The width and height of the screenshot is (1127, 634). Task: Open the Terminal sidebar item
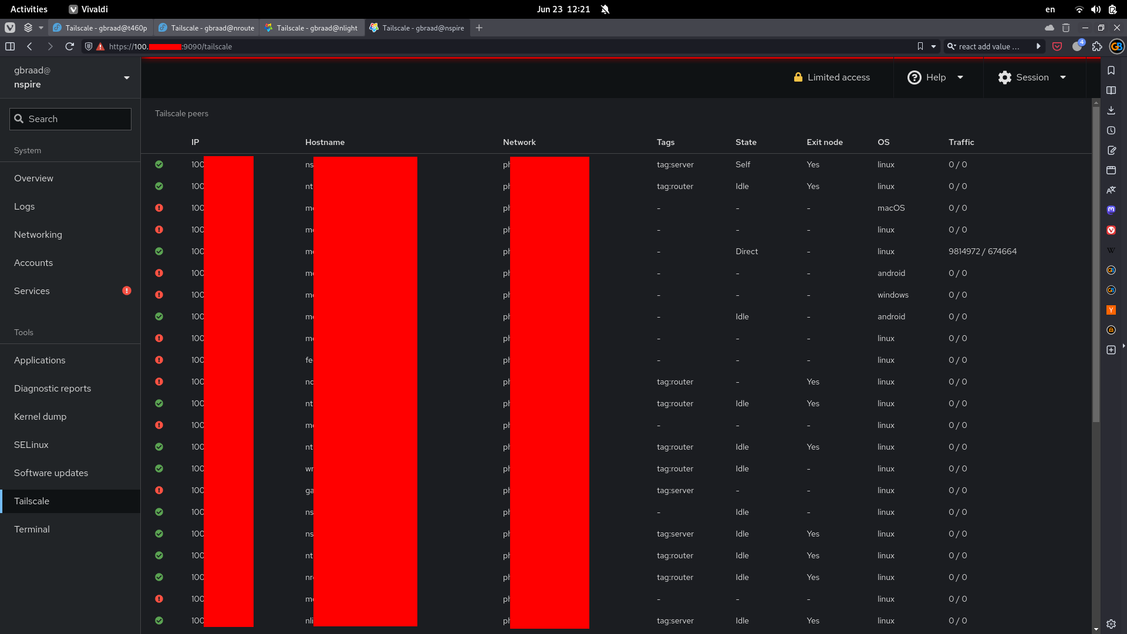click(x=32, y=529)
